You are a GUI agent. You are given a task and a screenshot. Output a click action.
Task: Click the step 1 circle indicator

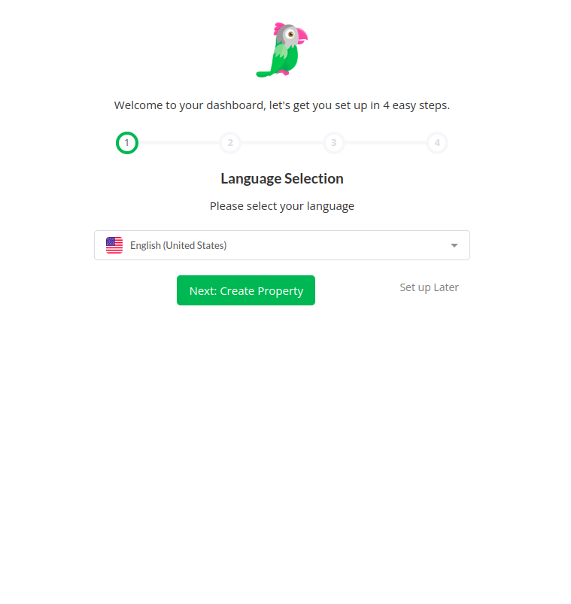126,143
